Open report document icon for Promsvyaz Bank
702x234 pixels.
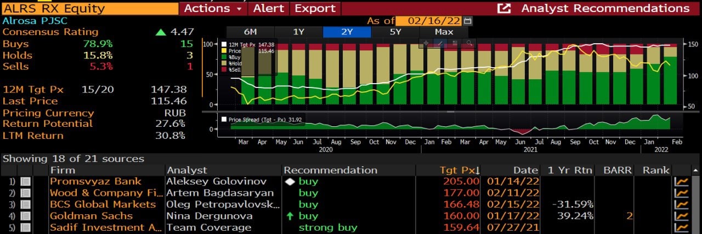coord(25,182)
